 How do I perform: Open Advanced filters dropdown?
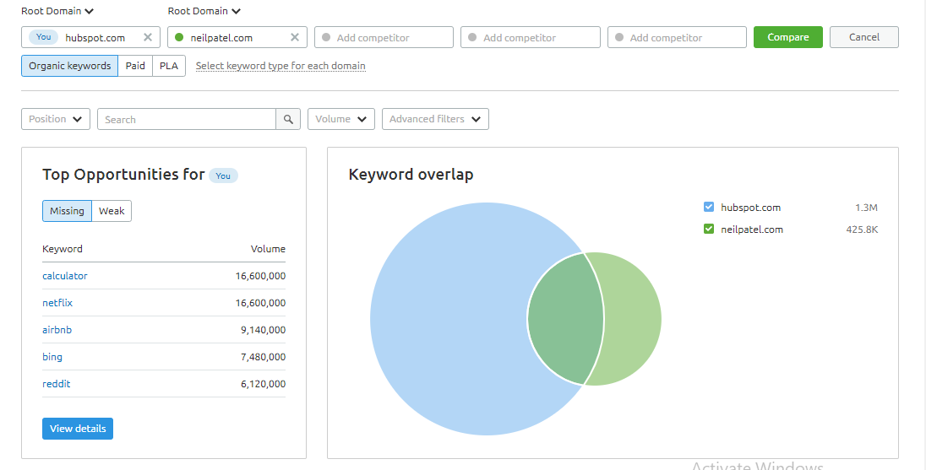click(x=435, y=119)
